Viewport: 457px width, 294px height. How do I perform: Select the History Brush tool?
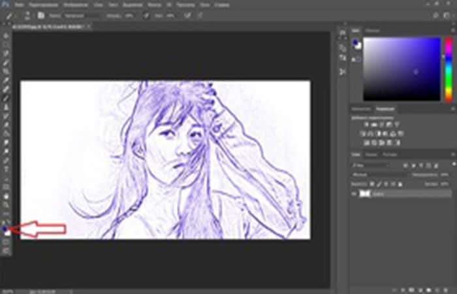(6, 116)
